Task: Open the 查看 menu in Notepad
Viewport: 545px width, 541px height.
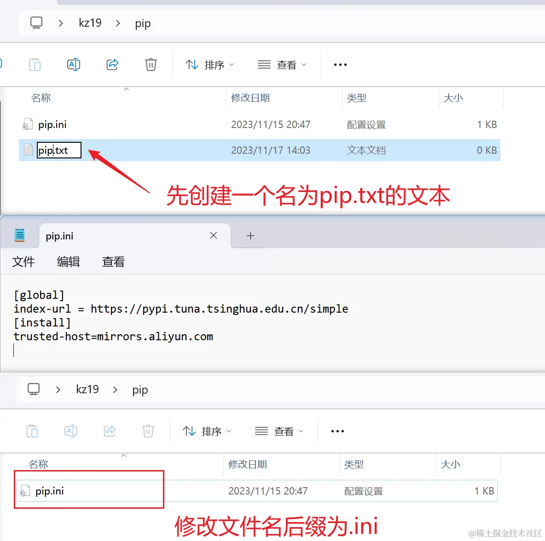Action: [113, 262]
